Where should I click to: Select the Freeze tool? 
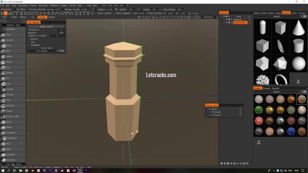tap(13, 111)
